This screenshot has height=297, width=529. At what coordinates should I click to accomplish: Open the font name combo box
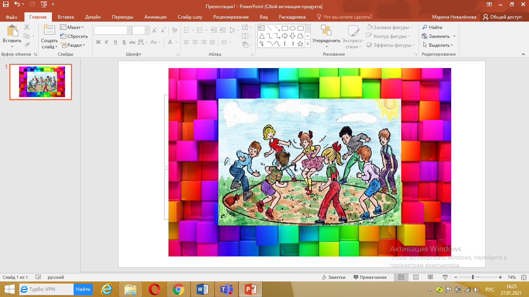[x=113, y=31]
